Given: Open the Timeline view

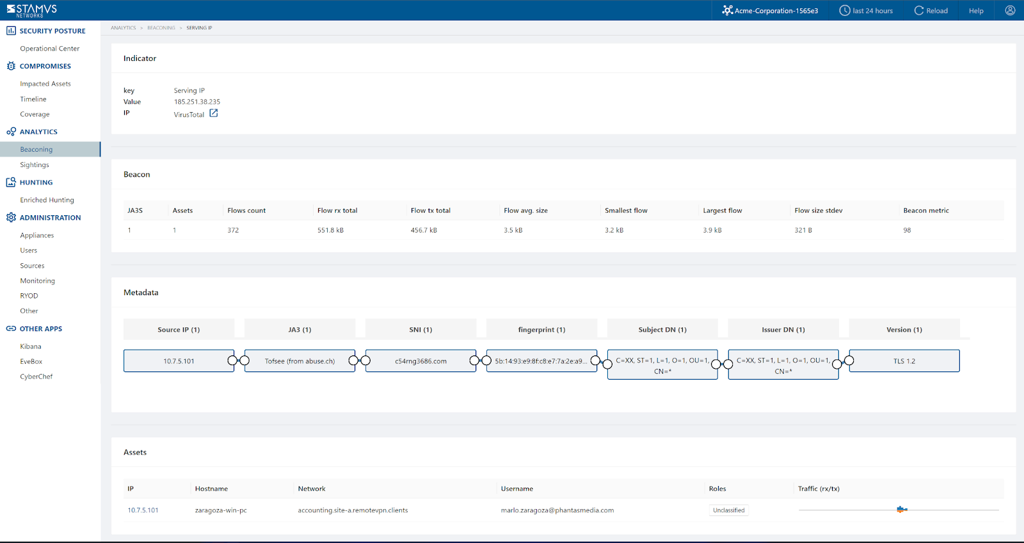Looking at the screenshot, I should coord(33,99).
